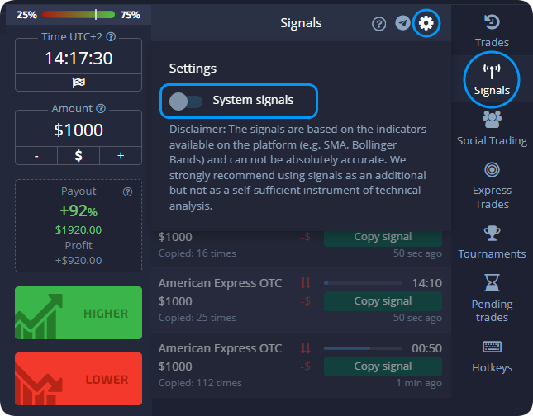Click the +$920.00 profit value
Screen dimensions: 533x416
click(x=79, y=261)
